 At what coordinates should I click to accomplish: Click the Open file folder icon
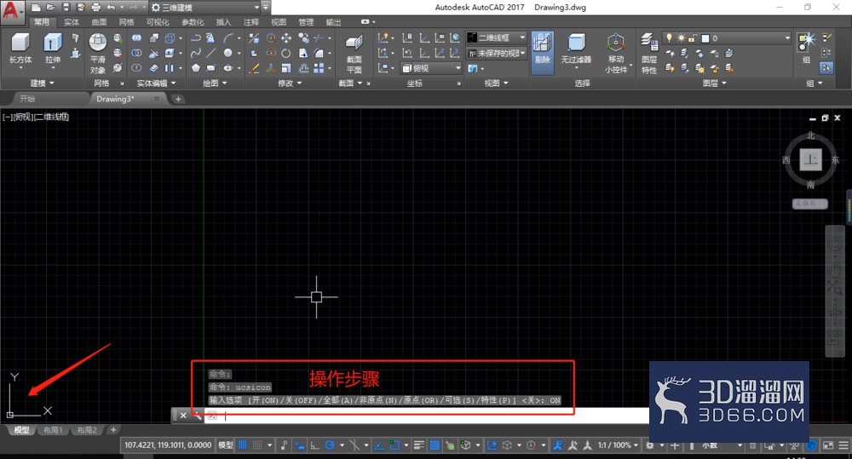pos(50,7)
